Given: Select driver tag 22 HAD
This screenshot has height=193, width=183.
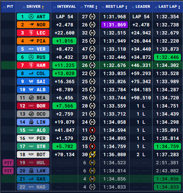Looking at the screenshot, I should coord(33,187).
